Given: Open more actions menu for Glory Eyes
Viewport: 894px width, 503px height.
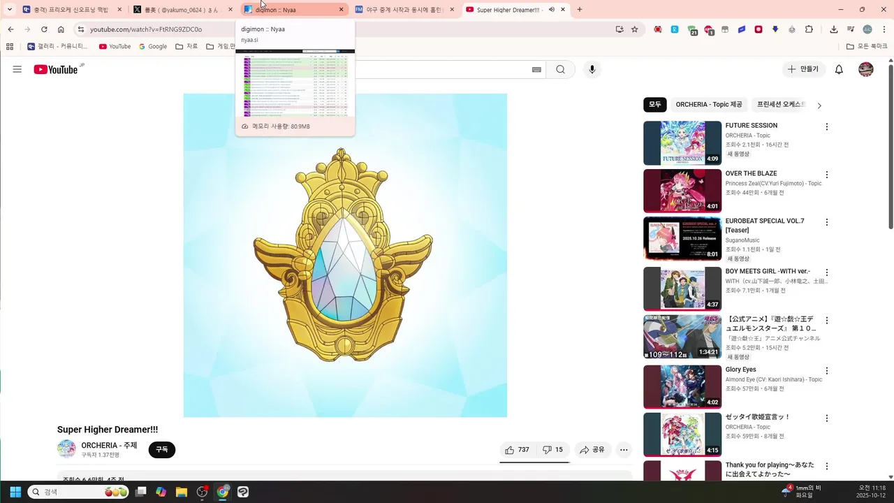Looking at the screenshot, I should click(x=827, y=371).
